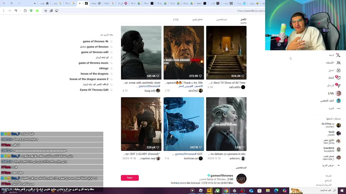The width and height of the screenshot is (346, 194).
Task: Click the sird7m7 creator avatar
Action: (x=201, y=91)
